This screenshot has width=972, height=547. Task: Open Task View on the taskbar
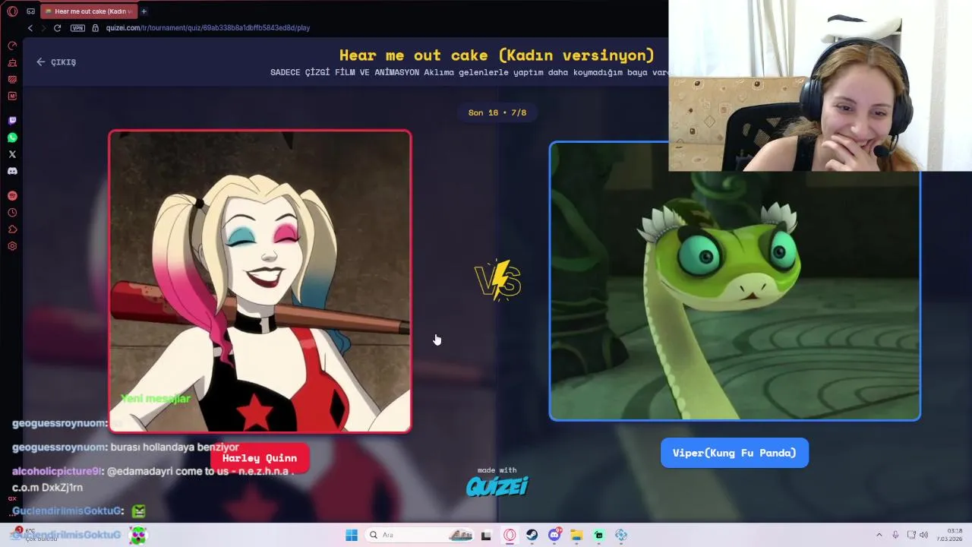pyautogui.click(x=487, y=535)
